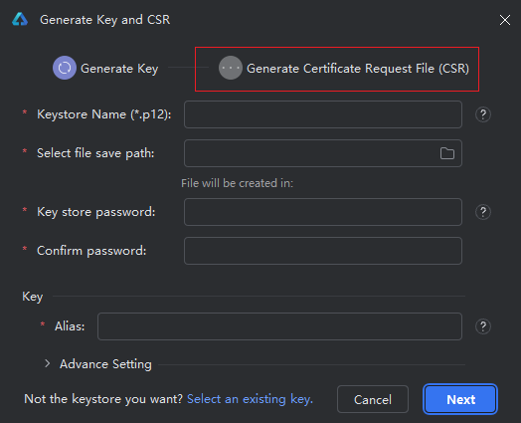Screen dimensions: 521x423
Task: Focus the Alias input field
Action: coord(279,326)
